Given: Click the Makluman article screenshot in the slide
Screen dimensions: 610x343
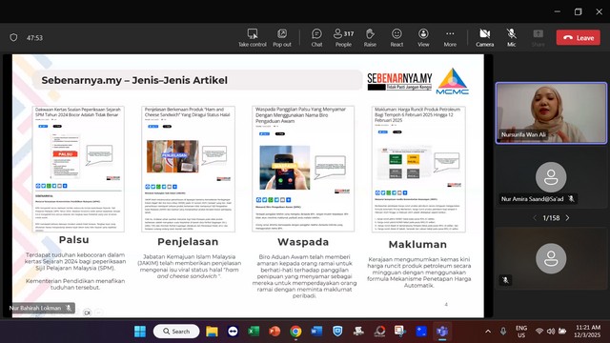Looking at the screenshot, I should tap(418, 169).
